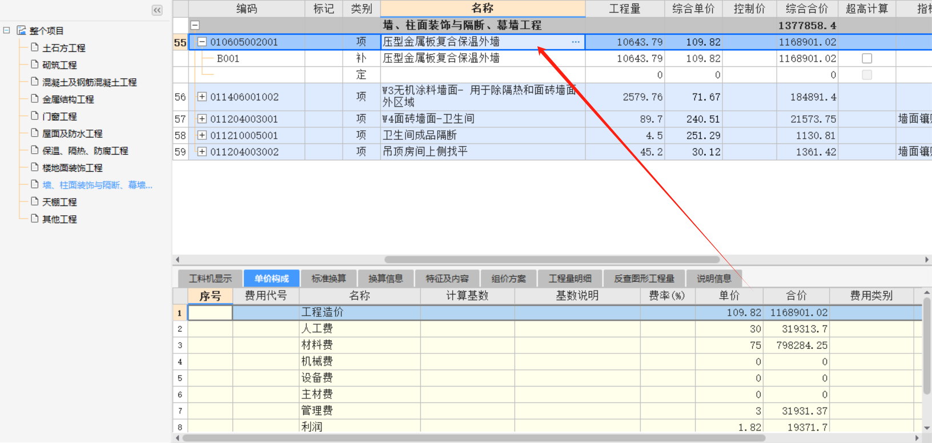Image resolution: width=932 pixels, height=443 pixels.
Task: Open the 组价方案 tab
Action: 509,279
